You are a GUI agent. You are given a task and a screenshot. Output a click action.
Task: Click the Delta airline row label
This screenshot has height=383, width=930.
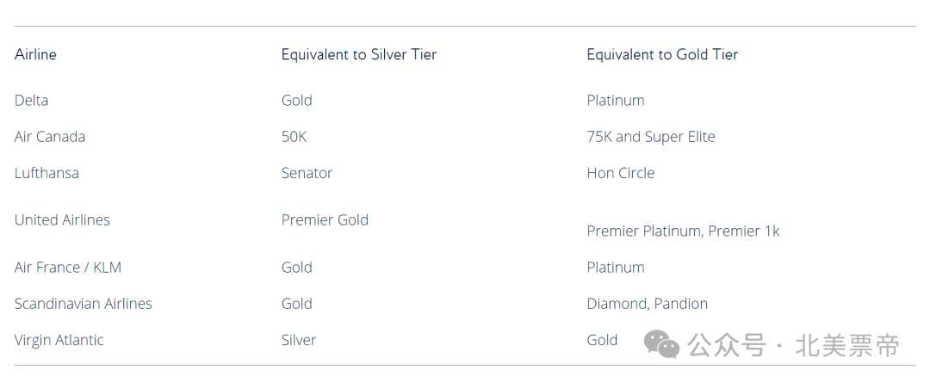pos(32,100)
